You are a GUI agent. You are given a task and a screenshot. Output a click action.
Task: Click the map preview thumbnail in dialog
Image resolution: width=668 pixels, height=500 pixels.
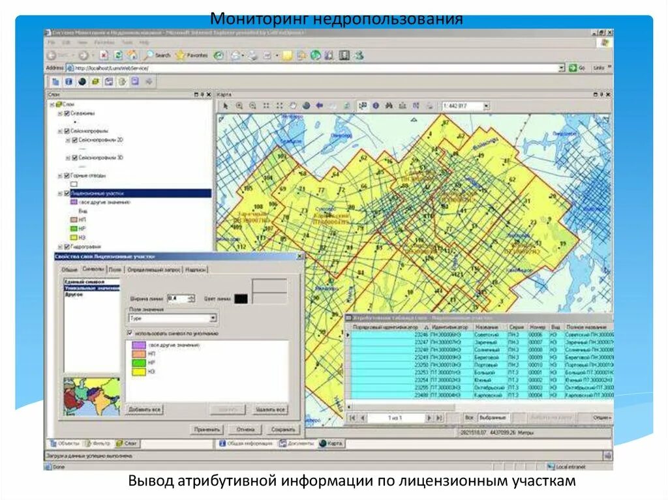(91, 396)
